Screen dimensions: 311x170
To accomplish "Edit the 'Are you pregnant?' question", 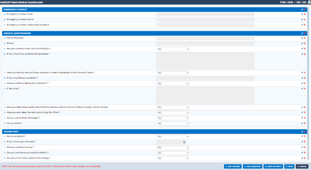I will point(302,136).
